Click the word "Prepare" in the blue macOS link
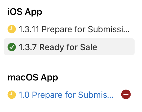This screenshot has width=142, height=112. tap(47, 95)
